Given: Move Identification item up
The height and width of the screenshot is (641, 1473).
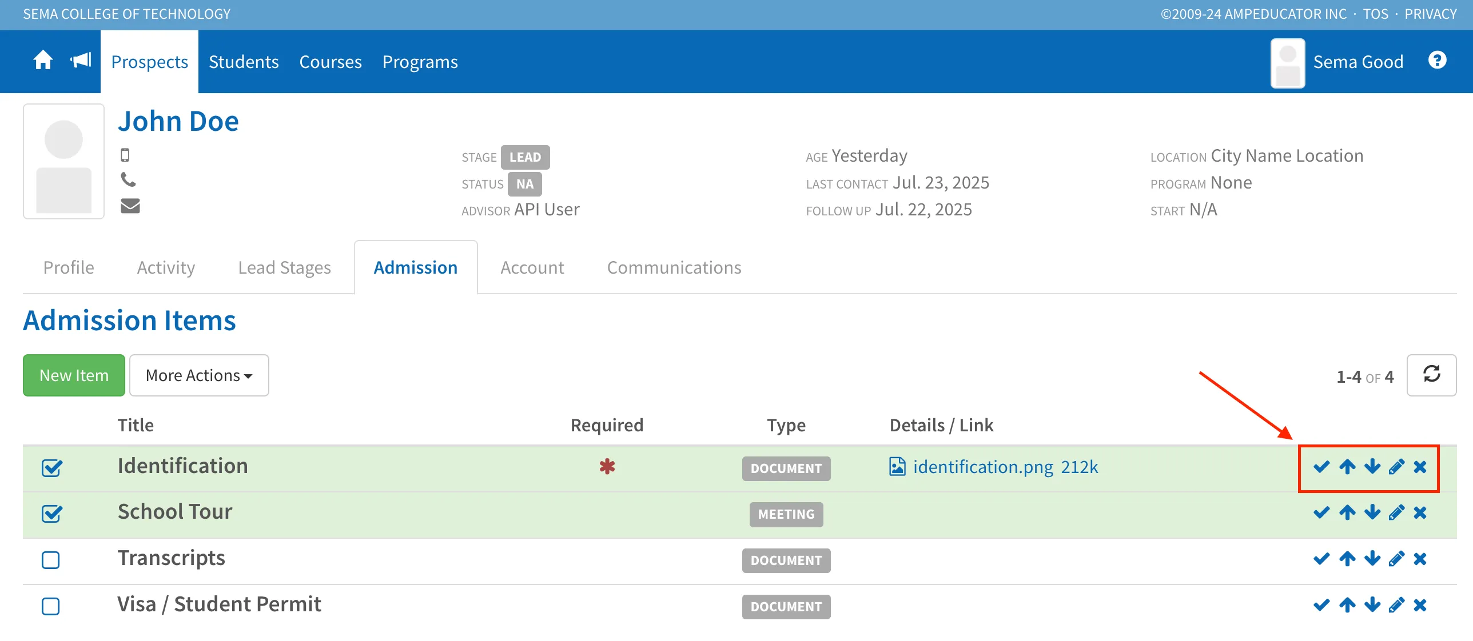Looking at the screenshot, I should pos(1347,467).
